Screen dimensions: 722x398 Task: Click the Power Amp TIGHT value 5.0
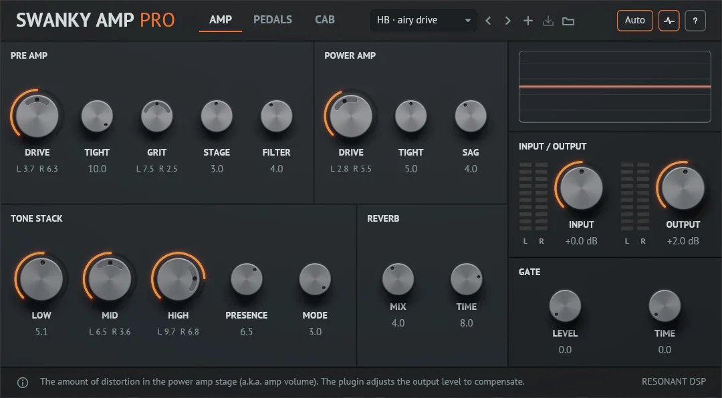410,169
